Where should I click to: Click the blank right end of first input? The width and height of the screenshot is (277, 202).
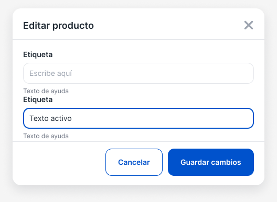[x=230, y=73]
